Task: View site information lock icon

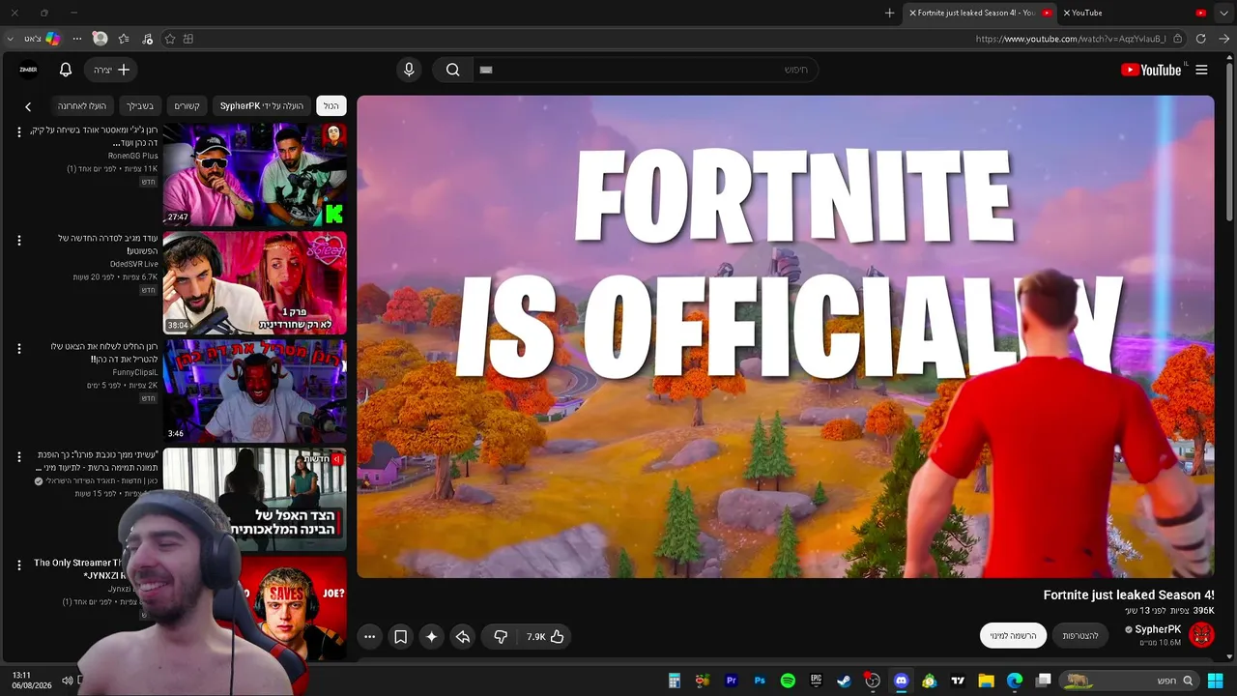Action: tap(1177, 39)
